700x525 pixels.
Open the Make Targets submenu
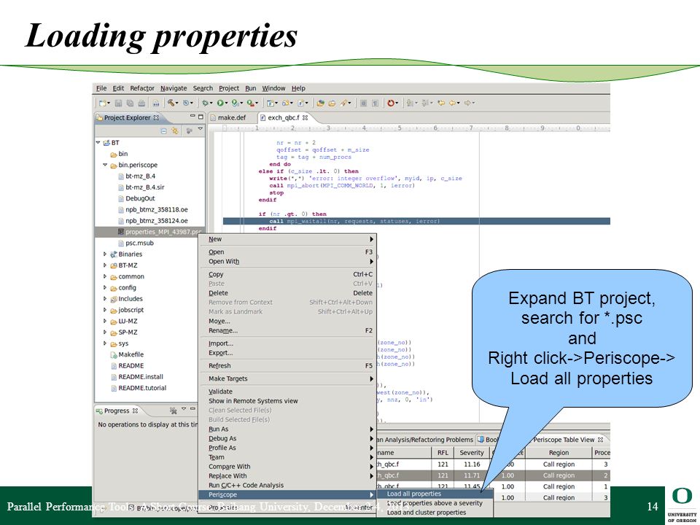click(x=287, y=378)
